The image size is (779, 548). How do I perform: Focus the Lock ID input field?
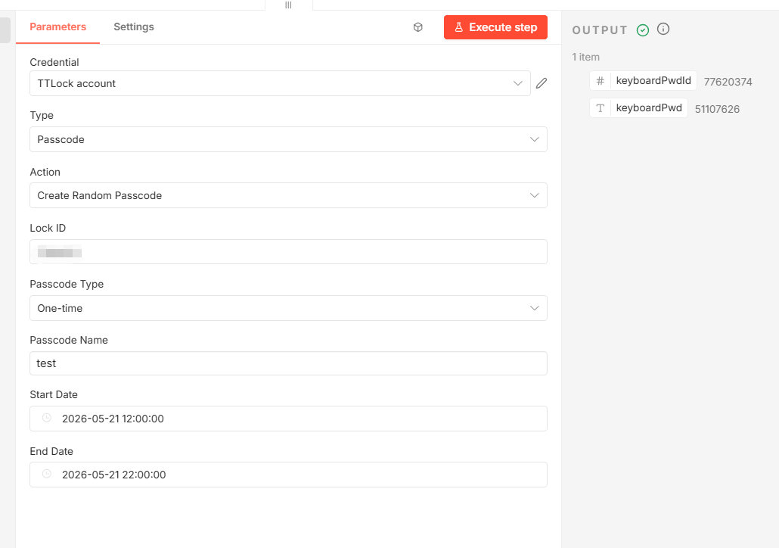(x=289, y=251)
